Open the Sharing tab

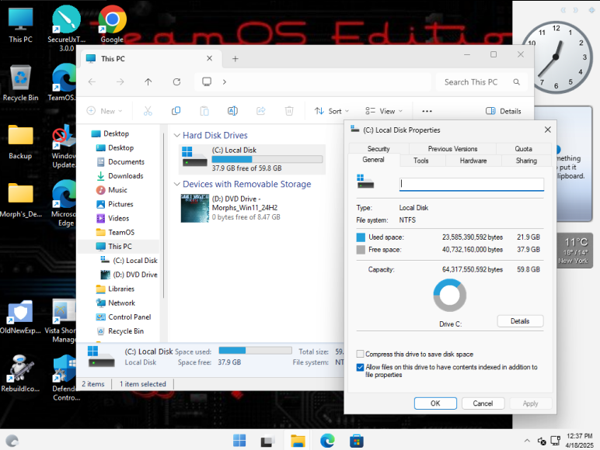tap(526, 161)
